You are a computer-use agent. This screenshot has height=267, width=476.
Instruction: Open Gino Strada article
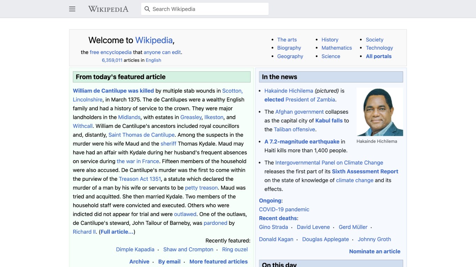[x=274, y=227]
